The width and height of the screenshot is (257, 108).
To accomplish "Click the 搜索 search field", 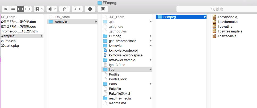I will [x=217, y=9].
